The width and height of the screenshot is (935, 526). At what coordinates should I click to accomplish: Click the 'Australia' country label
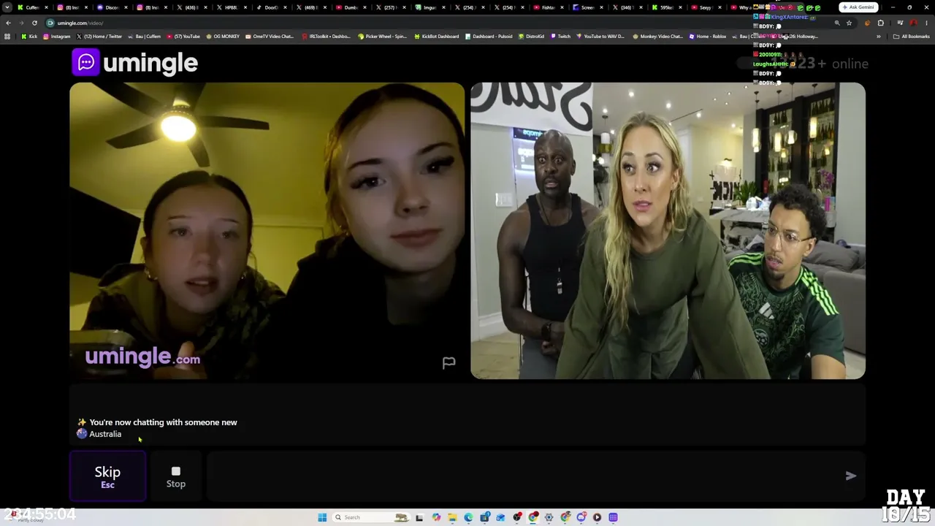105,434
